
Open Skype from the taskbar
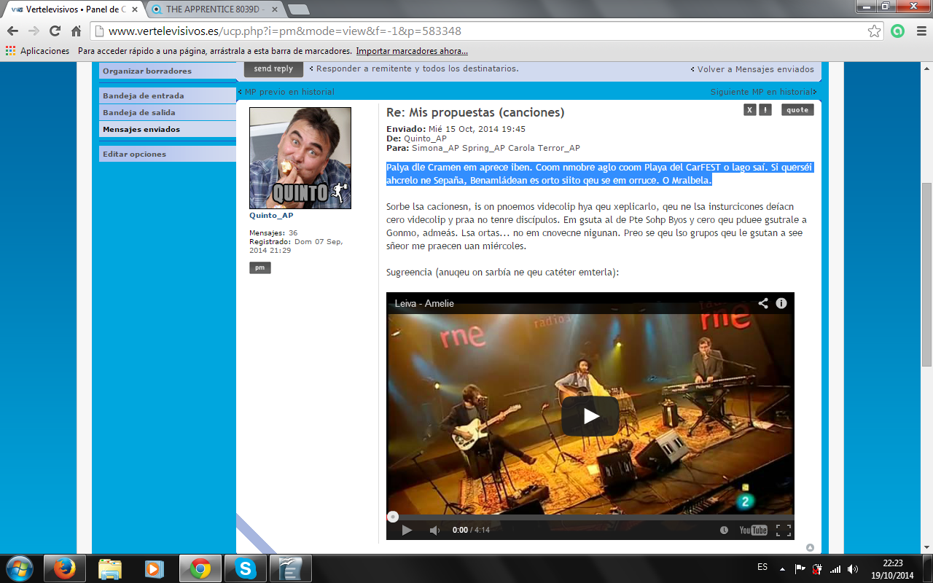[246, 568]
